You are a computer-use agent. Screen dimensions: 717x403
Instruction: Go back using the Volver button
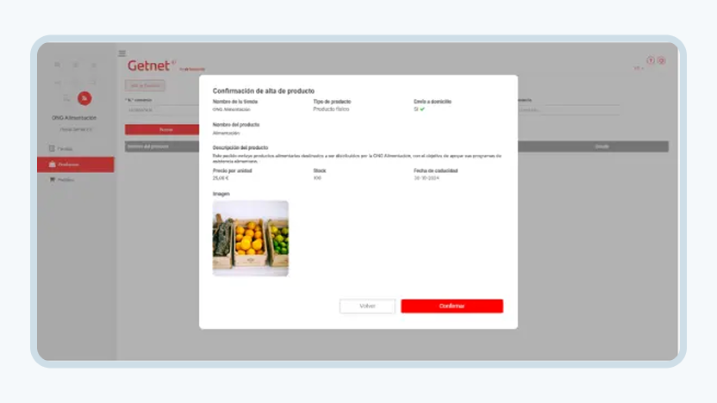point(367,307)
